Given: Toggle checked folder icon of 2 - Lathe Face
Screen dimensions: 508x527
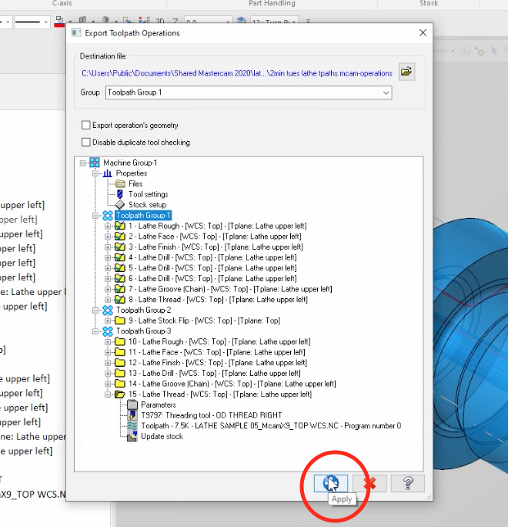Looking at the screenshot, I should (x=120, y=237).
